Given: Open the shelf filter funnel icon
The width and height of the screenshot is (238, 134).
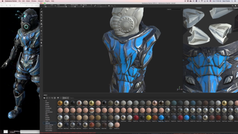Looking at the screenshot, I should pyautogui.click(x=58, y=98).
